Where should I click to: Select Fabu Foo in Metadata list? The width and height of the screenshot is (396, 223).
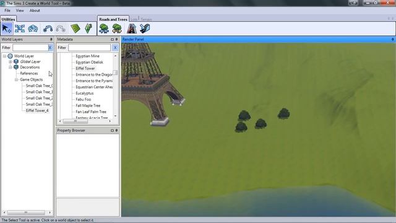[x=84, y=99]
